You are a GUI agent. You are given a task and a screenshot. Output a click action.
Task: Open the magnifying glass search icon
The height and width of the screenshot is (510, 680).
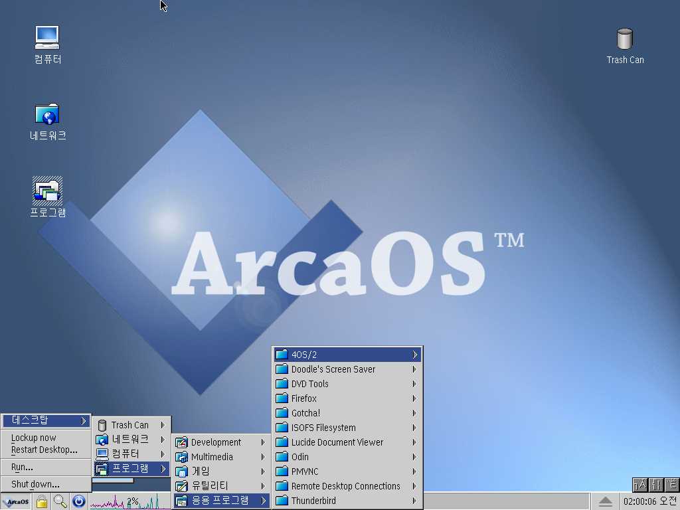coord(60,501)
